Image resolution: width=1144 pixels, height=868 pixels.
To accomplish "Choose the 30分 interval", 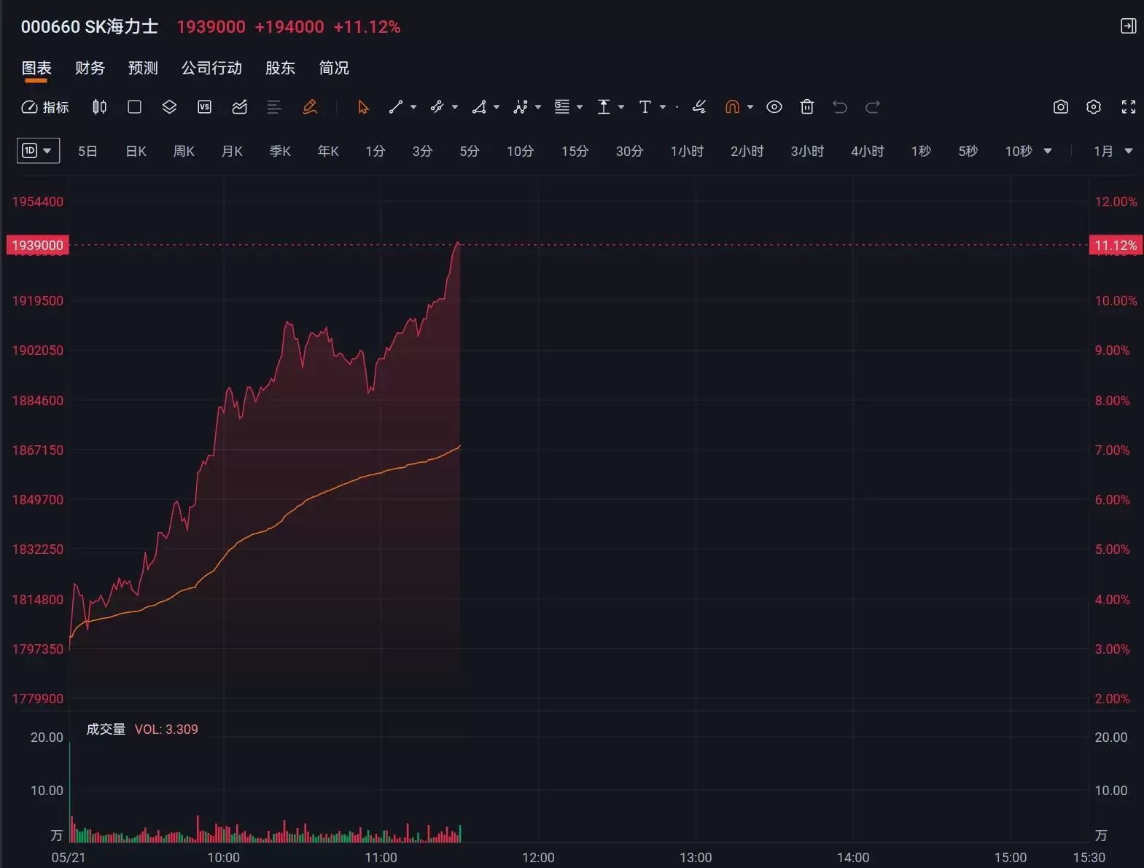I will [x=629, y=151].
